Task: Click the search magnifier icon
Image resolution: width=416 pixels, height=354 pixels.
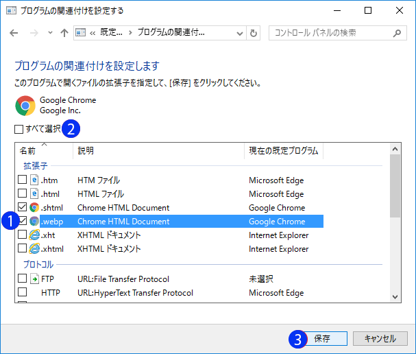Action: 397,33
